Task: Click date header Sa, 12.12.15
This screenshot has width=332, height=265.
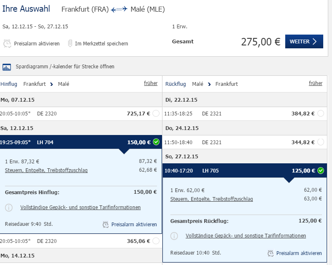Action: pyautogui.click(x=17, y=128)
